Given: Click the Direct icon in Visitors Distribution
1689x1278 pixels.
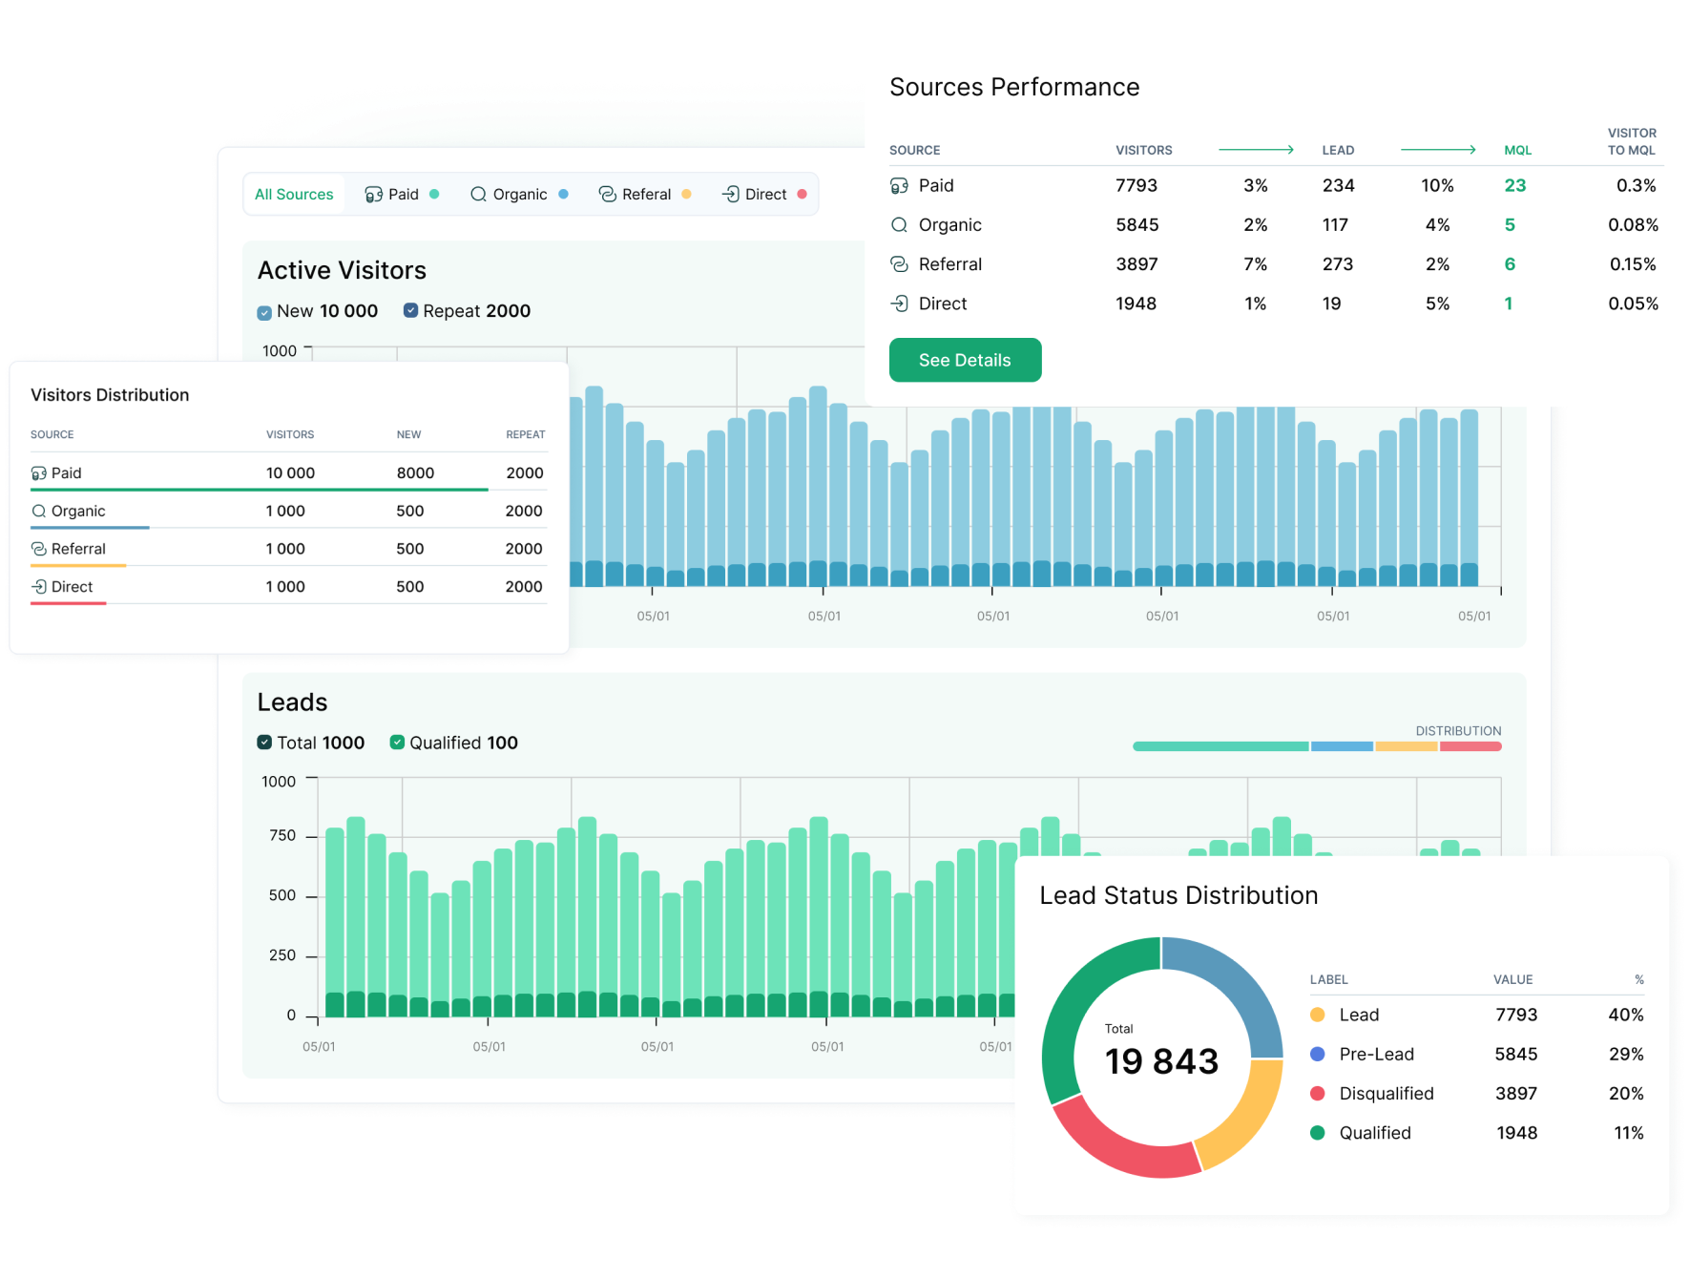Looking at the screenshot, I should tap(39, 587).
